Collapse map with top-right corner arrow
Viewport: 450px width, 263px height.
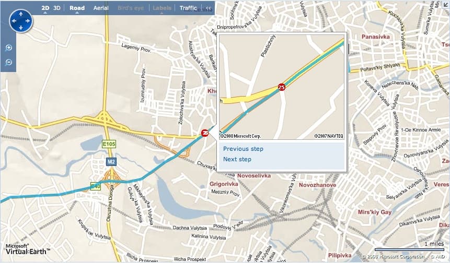click(446, 4)
